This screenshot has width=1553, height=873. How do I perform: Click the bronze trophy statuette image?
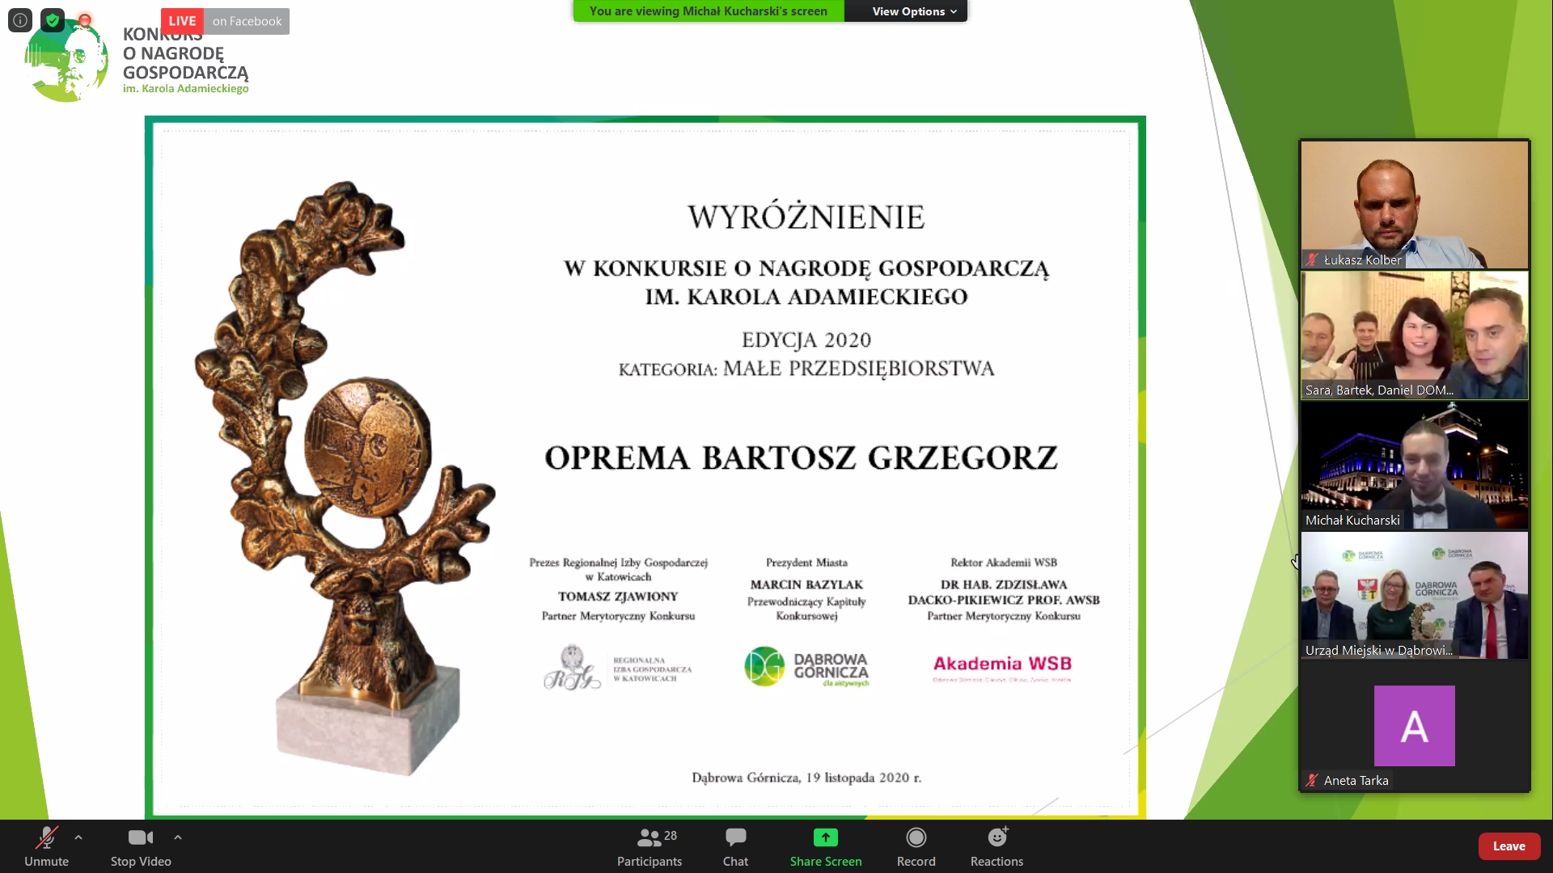click(346, 477)
